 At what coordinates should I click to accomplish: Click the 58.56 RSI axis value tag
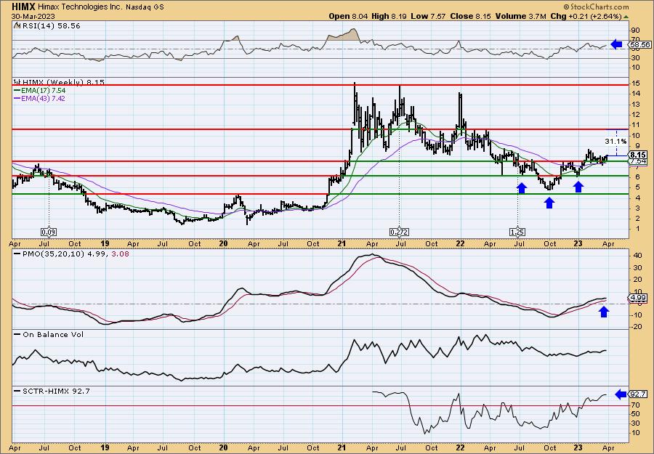(639, 44)
